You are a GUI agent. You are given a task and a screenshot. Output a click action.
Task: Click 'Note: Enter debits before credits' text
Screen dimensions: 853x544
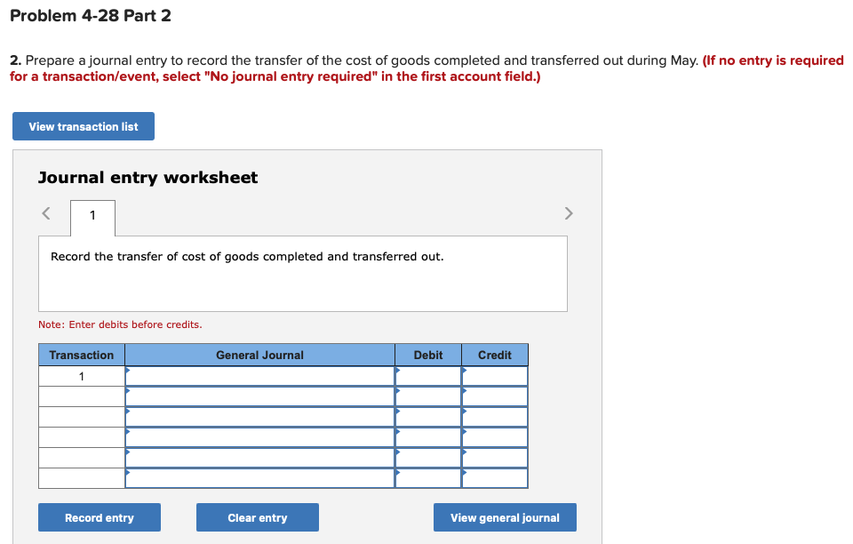click(x=120, y=324)
